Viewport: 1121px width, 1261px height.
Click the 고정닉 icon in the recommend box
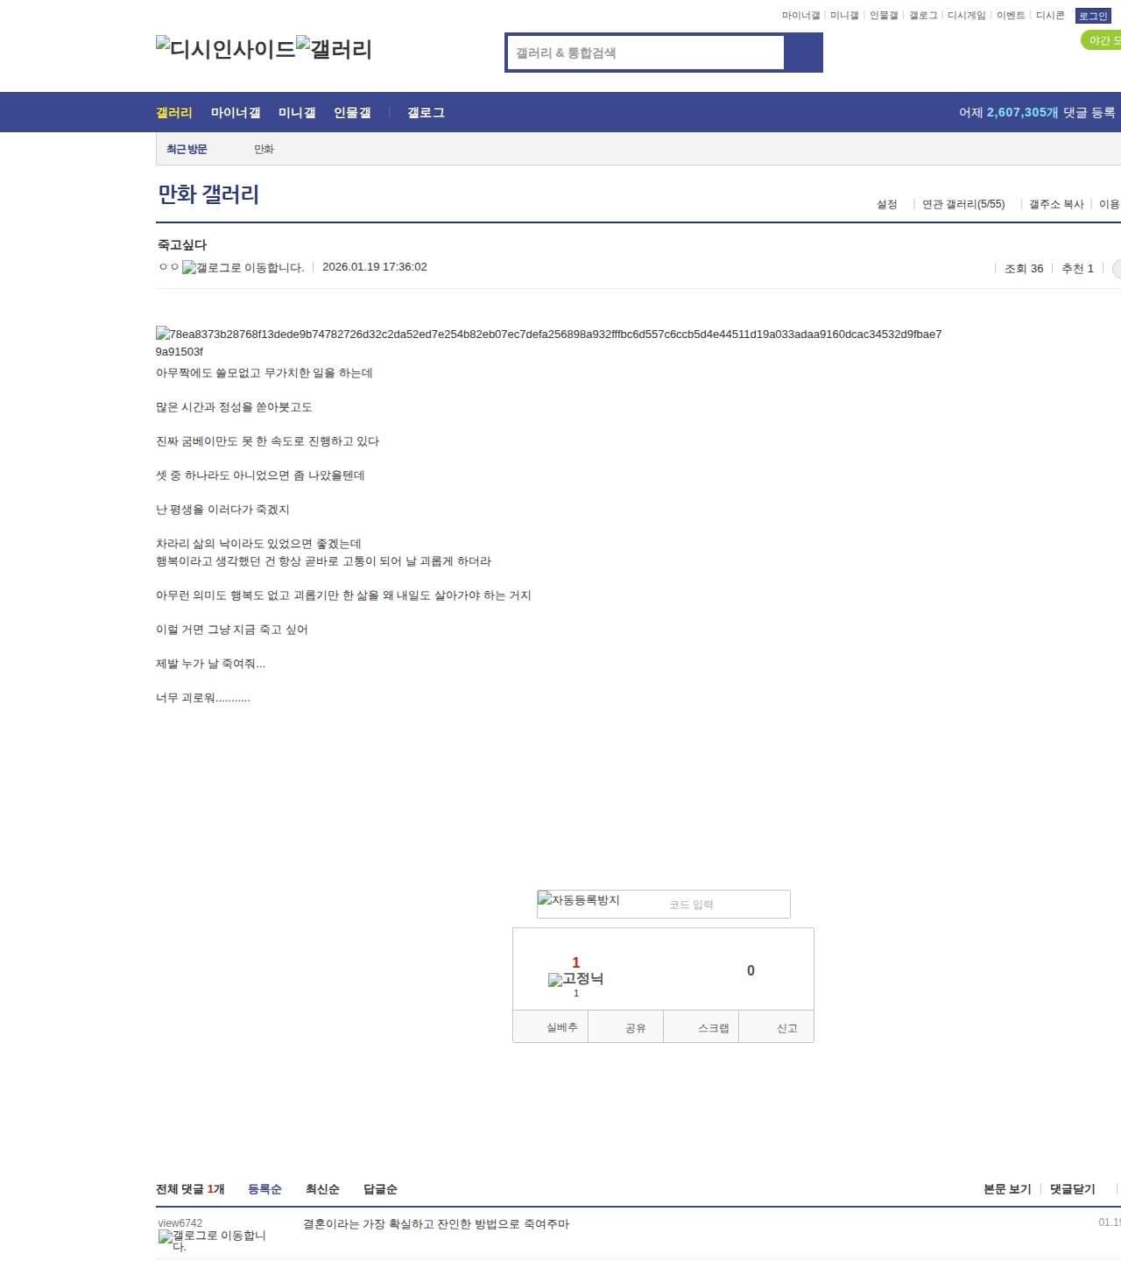tap(575, 979)
